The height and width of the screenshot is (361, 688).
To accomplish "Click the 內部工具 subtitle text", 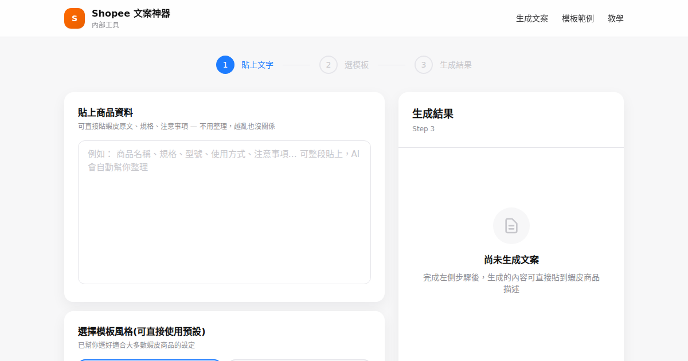I will [105, 25].
